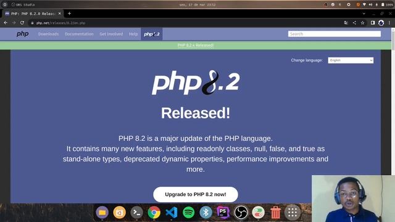
Task: Click the address bar URL php.net
Action: 60,23
